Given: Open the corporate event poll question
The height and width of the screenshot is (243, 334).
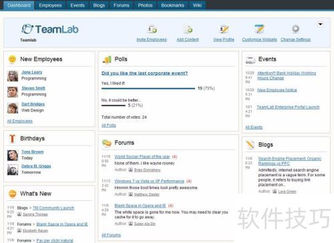Looking at the screenshot, I should click(145, 73).
